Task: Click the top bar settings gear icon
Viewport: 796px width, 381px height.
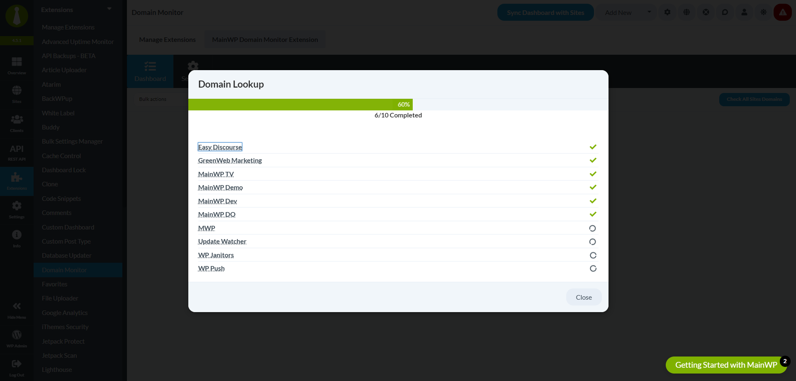Action: pos(667,12)
